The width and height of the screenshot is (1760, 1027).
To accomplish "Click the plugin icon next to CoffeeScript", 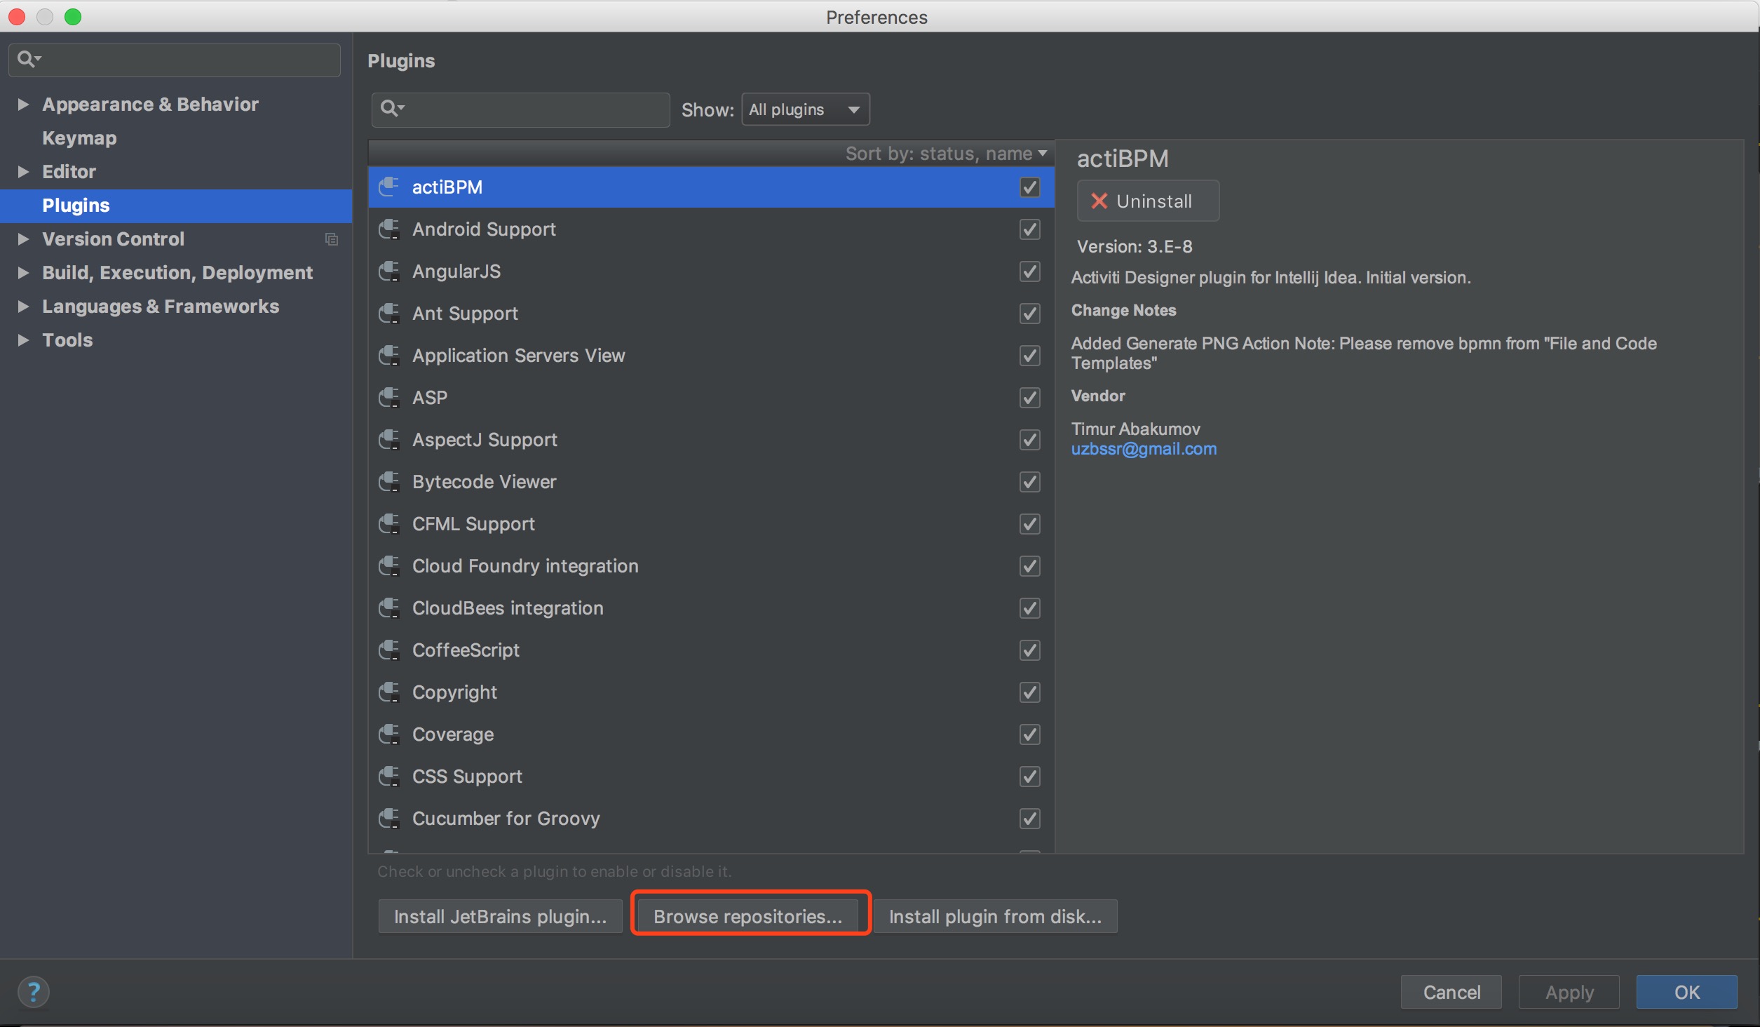I will 389,650.
